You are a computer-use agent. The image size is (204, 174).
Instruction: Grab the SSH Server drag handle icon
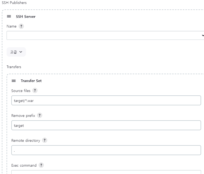pyautogui.click(x=9, y=16)
